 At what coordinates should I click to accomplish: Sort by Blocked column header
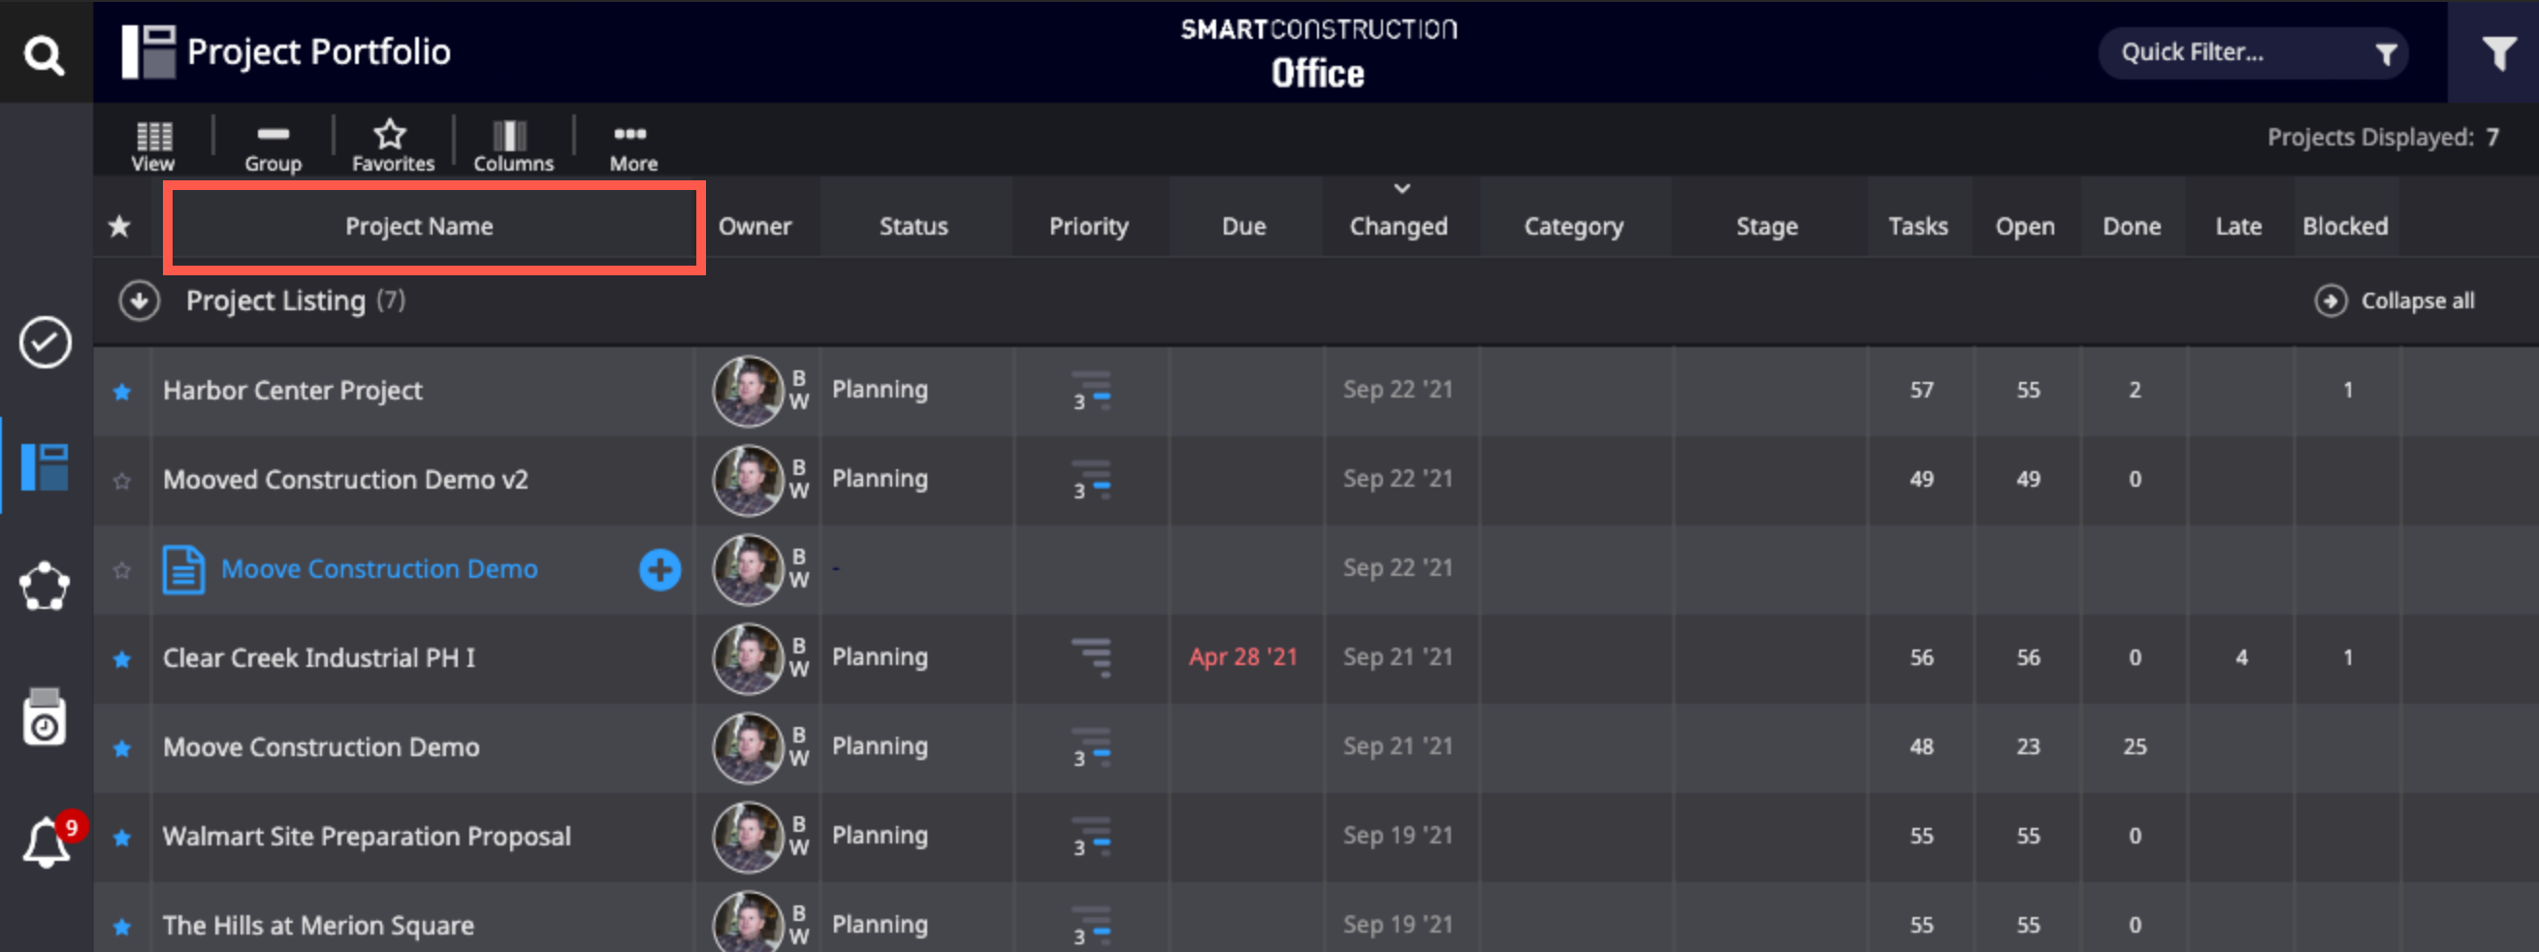click(x=2345, y=226)
